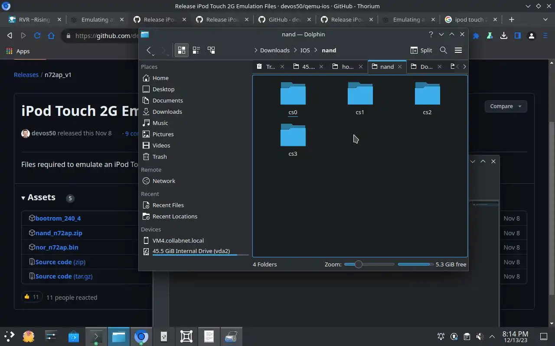Open browser Extensions puzzle icon

[x=476, y=36]
